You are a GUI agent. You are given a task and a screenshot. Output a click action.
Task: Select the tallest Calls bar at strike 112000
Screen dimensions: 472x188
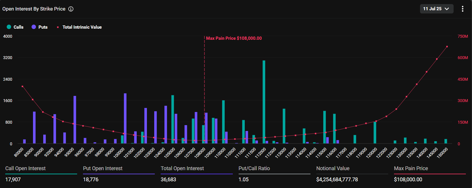click(x=264, y=102)
